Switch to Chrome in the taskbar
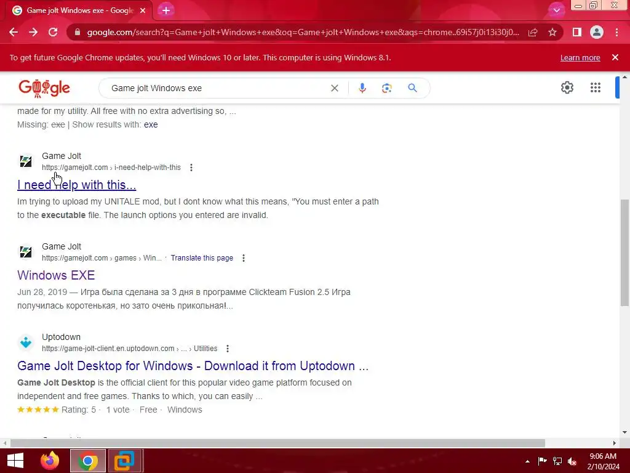The height and width of the screenshot is (473, 630). coord(88,461)
